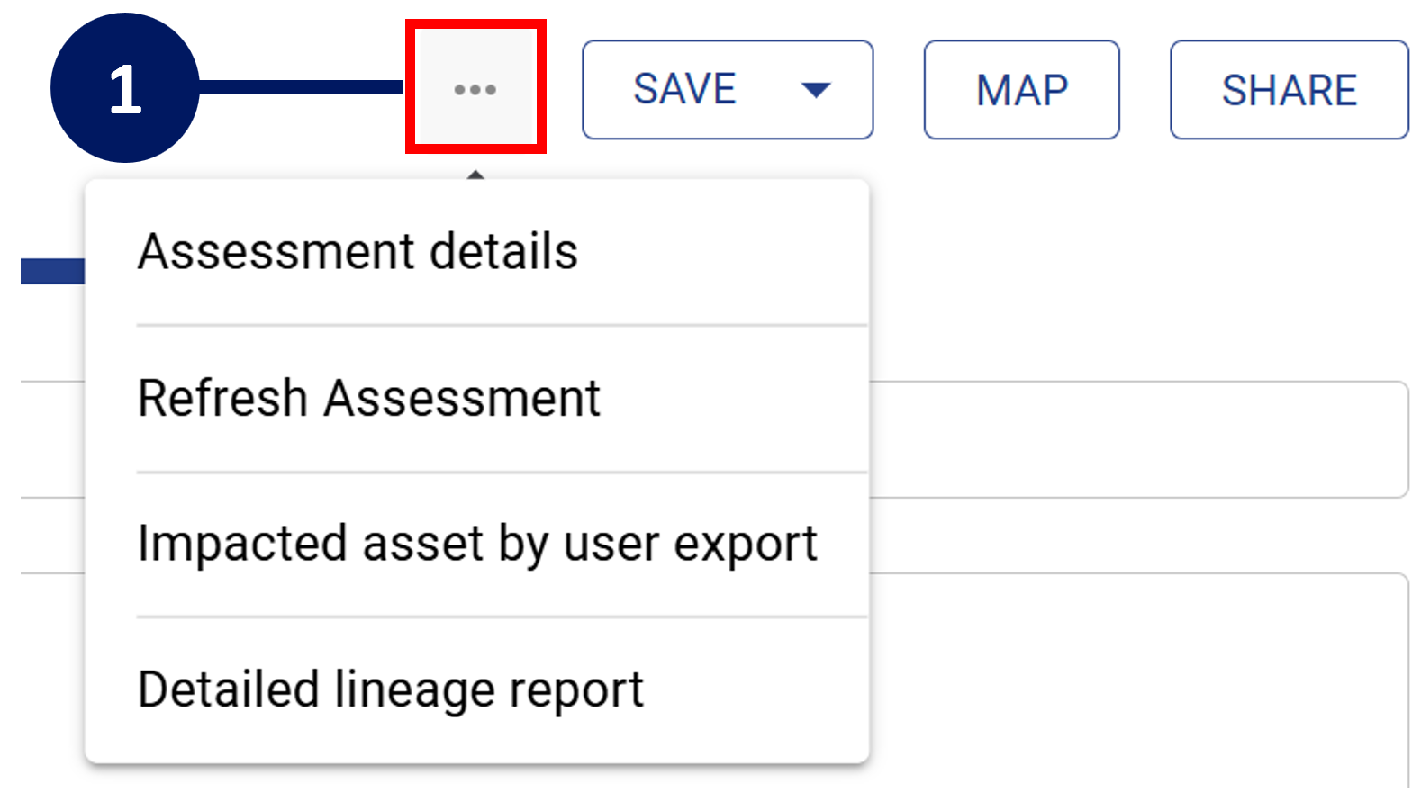Image resolution: width=1421 pixels, height=801 pixels.
Task: Click the divider below Assessment details
Action: (501, 325)
